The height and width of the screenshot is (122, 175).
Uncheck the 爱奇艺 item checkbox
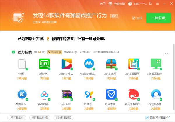pyautogui.click(x=49, y=69)
